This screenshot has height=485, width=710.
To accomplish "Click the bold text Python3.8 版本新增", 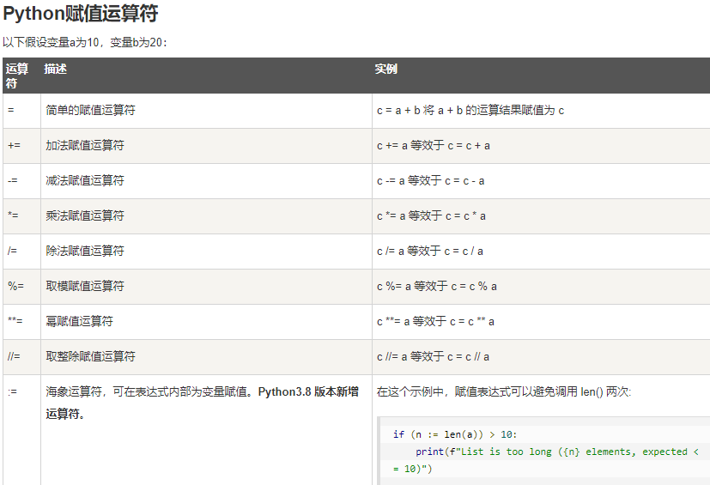I will coord(308,391).
